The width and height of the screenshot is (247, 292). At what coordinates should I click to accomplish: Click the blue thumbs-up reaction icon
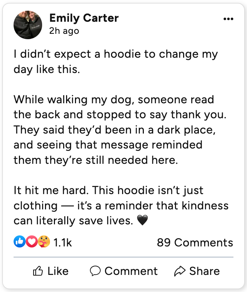pyautogui.click(x=19, y=242)
